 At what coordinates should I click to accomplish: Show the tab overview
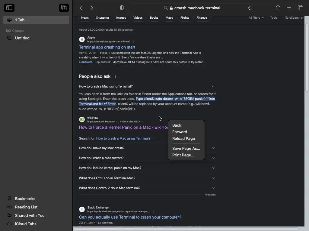coord(300,8)
